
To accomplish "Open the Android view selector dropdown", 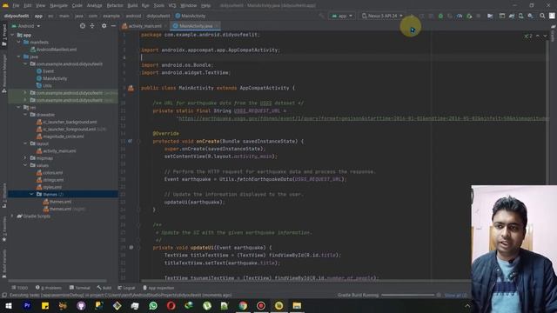I will [26, 26].
